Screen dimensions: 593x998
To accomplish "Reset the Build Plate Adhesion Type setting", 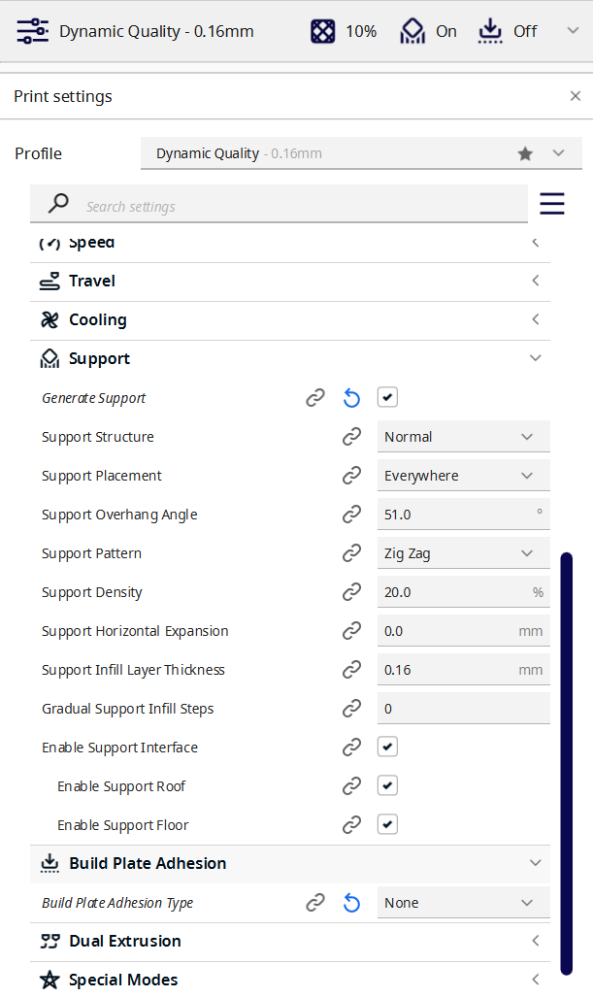I will click(x=351, y=903).
